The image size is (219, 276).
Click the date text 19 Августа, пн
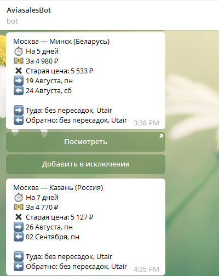click(49, 81)
